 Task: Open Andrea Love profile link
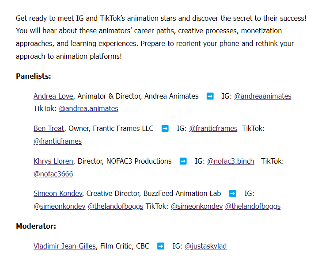click(53, 96)
